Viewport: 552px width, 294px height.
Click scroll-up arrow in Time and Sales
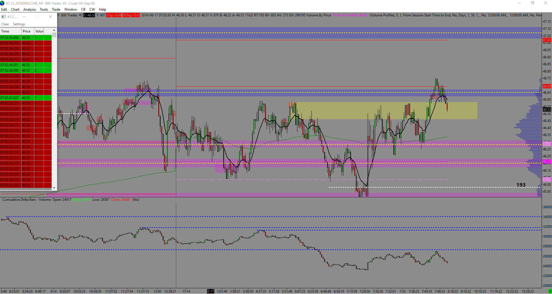54,30
